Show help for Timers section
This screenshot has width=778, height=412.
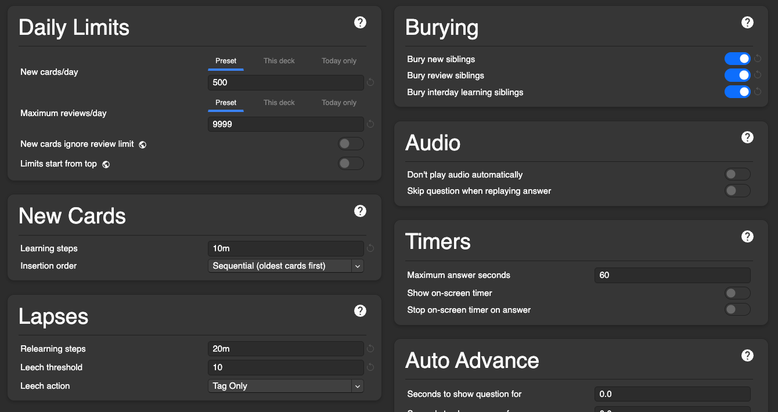(x=747, y=236)
